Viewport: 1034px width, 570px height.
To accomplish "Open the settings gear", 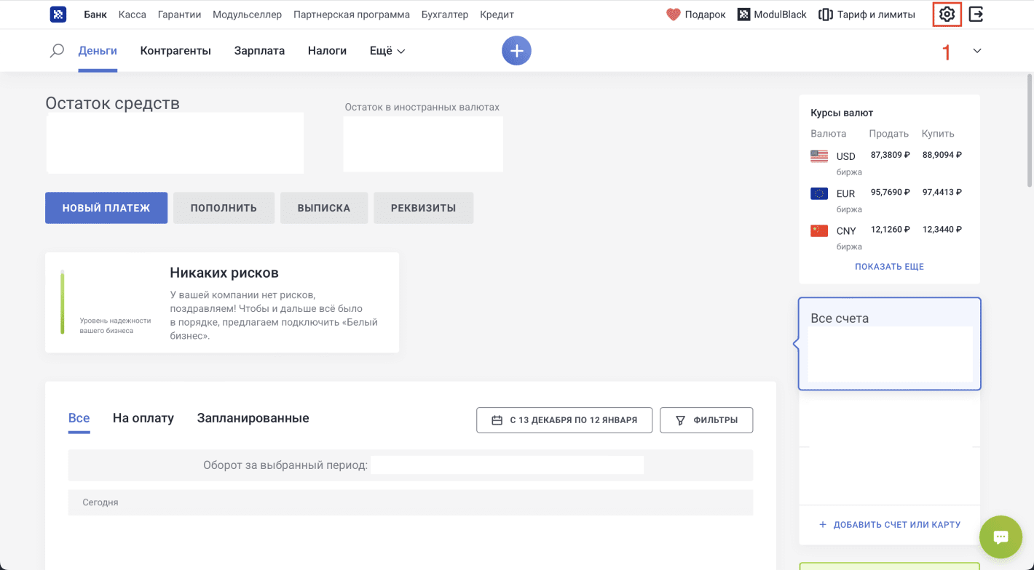I will (946, 14).
